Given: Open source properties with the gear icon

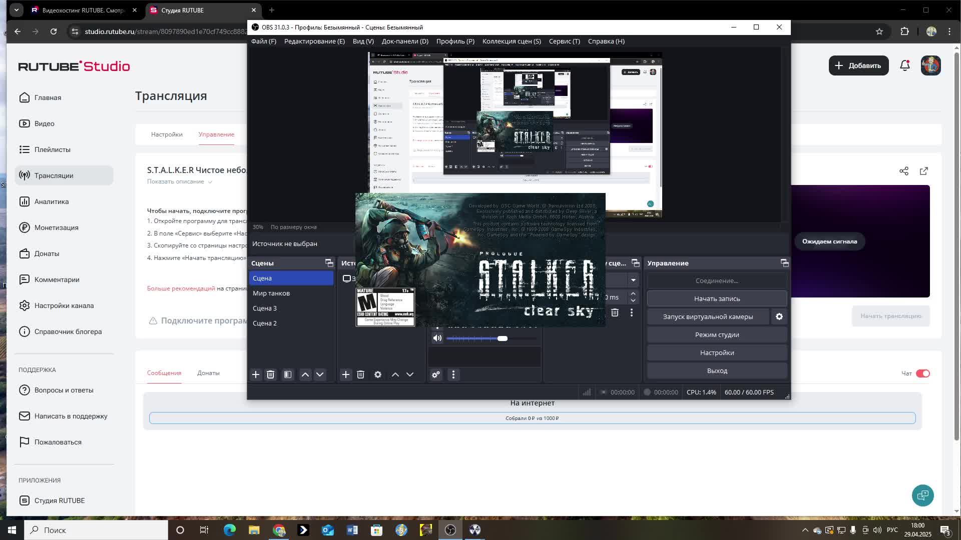Looking at the screenshot, I should click(378, 374).
